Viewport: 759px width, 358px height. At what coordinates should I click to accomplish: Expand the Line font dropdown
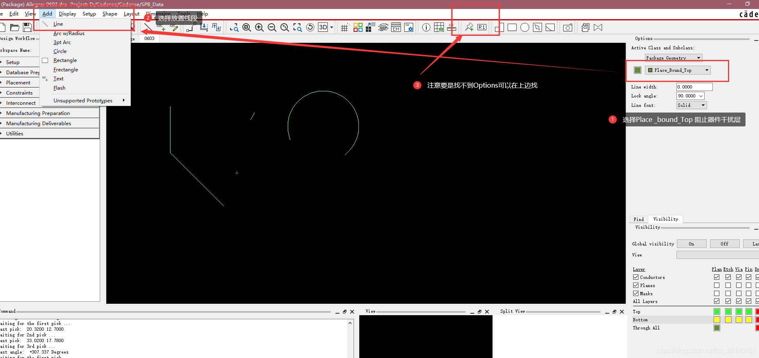tap(703, 105)
